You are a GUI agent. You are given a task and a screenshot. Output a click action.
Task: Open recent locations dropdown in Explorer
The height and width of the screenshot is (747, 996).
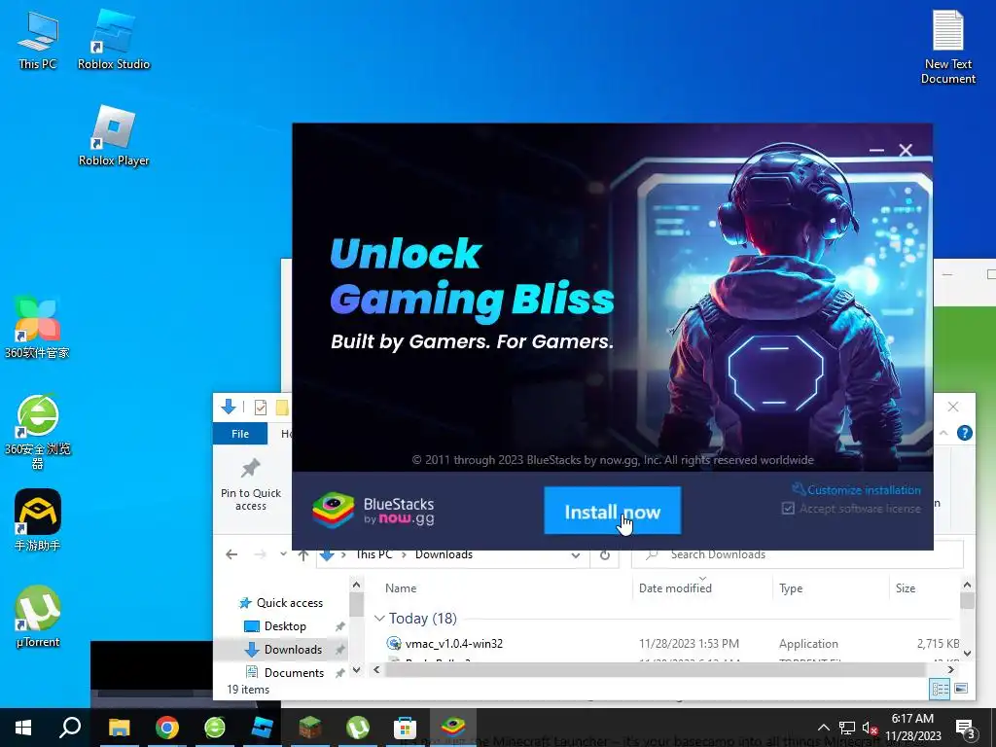(283, 553)
